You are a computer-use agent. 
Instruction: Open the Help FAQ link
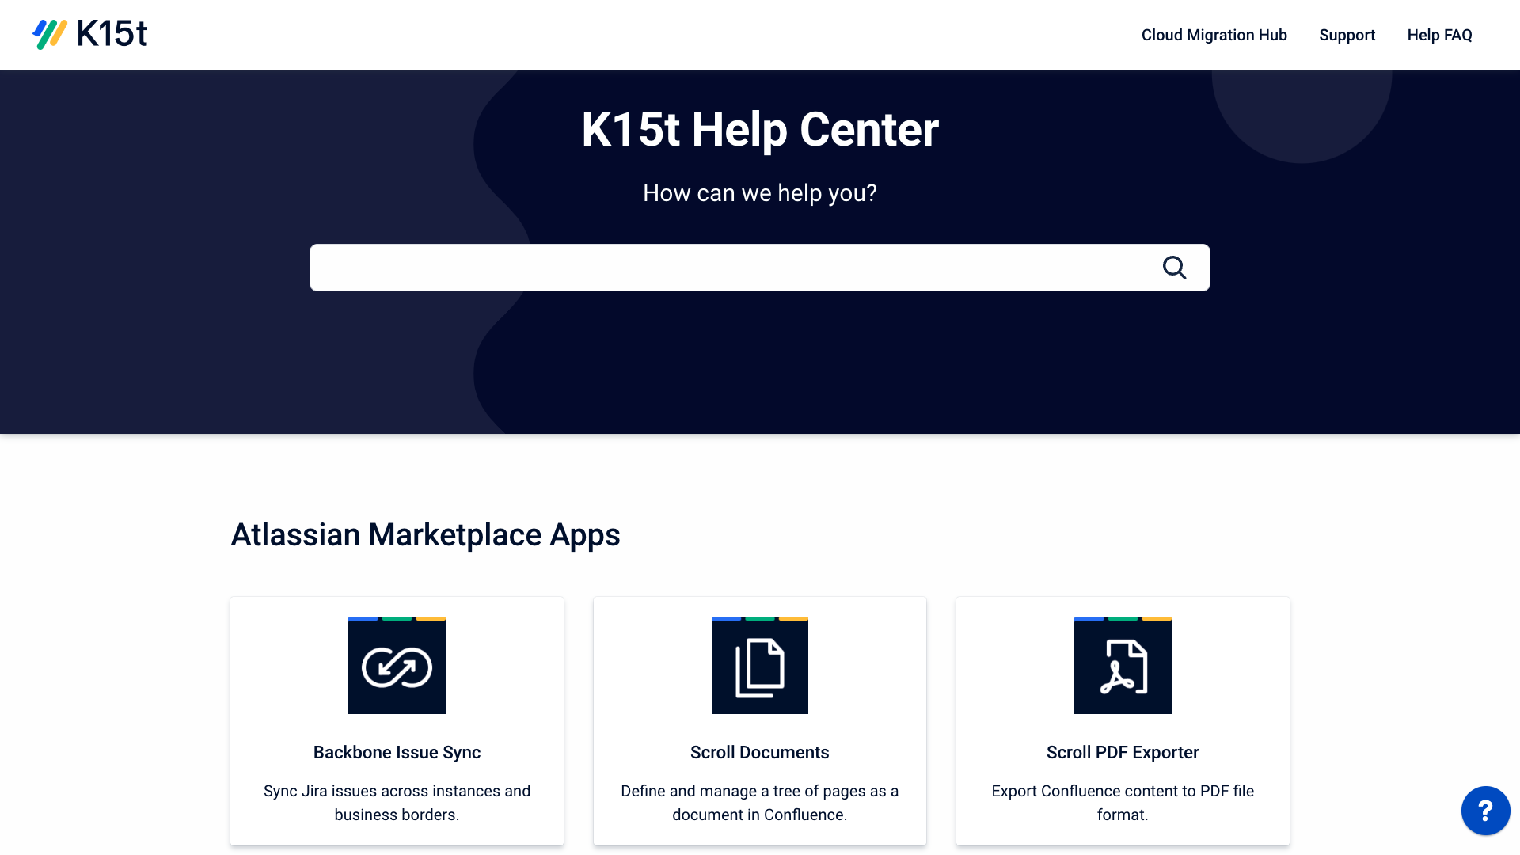[x=1439, y=35]
